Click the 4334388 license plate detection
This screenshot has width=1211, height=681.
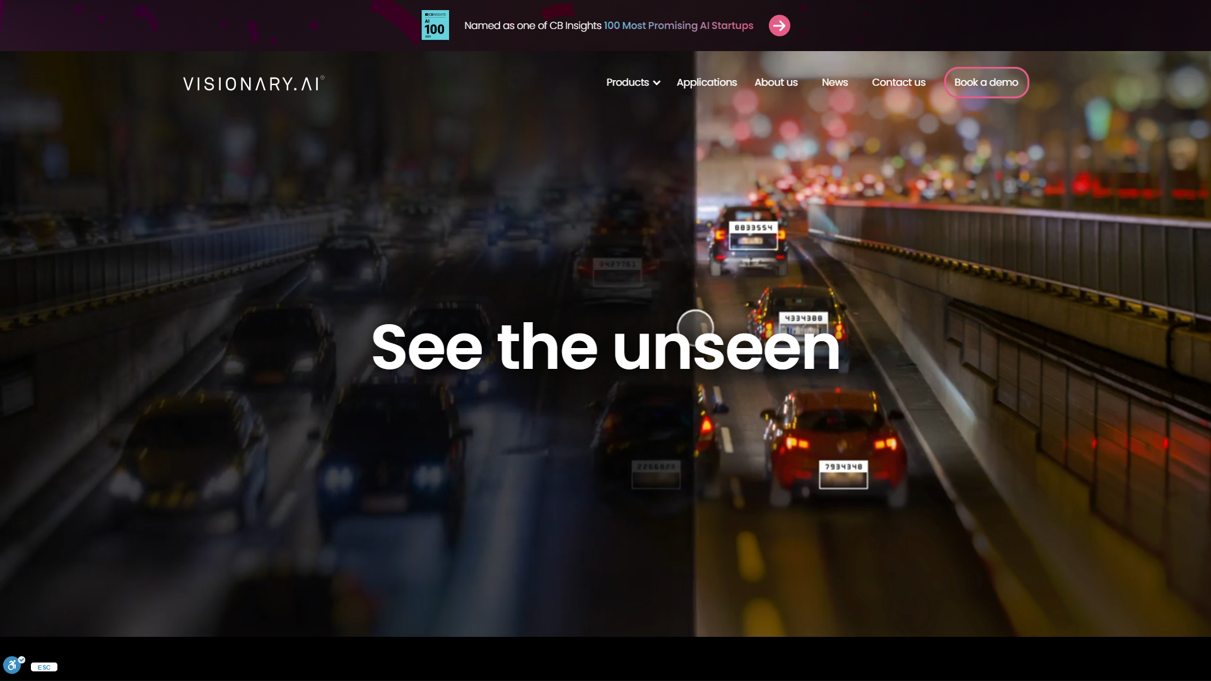tap(803, 319)
